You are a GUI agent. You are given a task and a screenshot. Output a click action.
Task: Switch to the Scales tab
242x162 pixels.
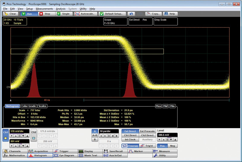tap(42, 106)
